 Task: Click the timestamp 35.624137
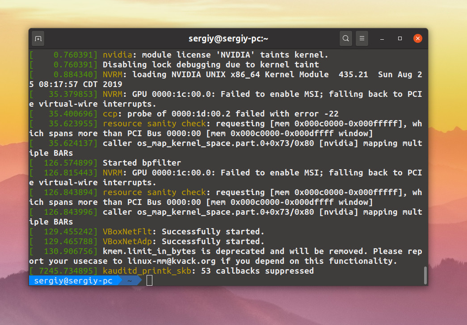tap(71, 143)
